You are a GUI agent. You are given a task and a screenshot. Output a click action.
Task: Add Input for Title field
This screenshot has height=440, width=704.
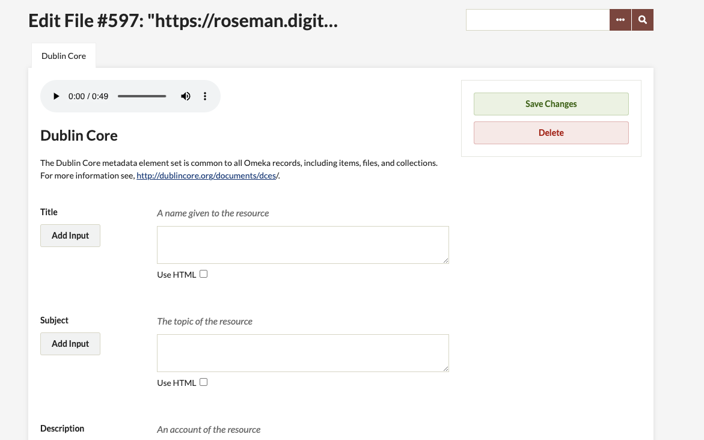[70, 236]
